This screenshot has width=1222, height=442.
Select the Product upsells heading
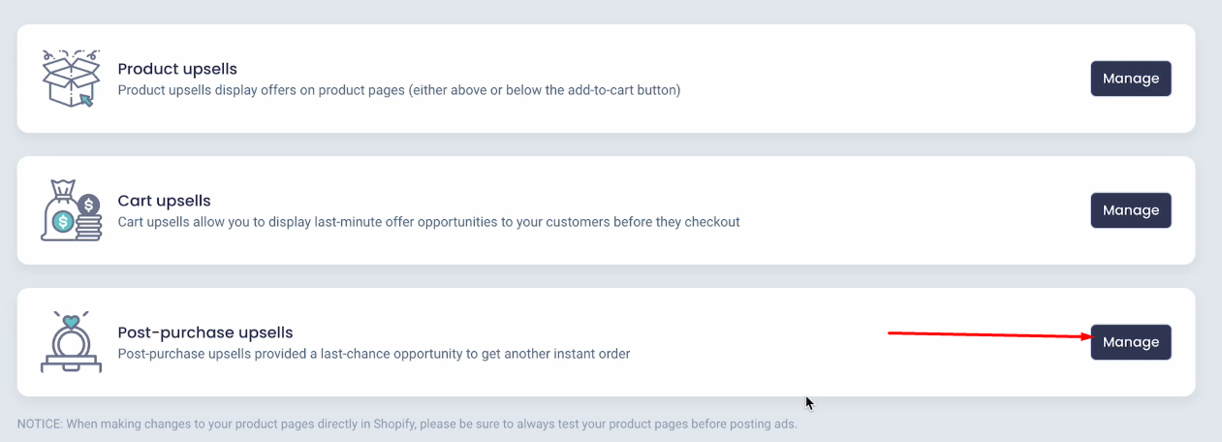pyautogui.click(x=177, y=69)
